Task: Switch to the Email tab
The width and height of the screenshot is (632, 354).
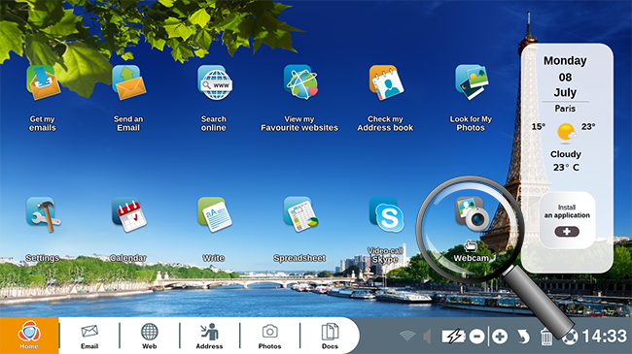Action: [89, 337]
